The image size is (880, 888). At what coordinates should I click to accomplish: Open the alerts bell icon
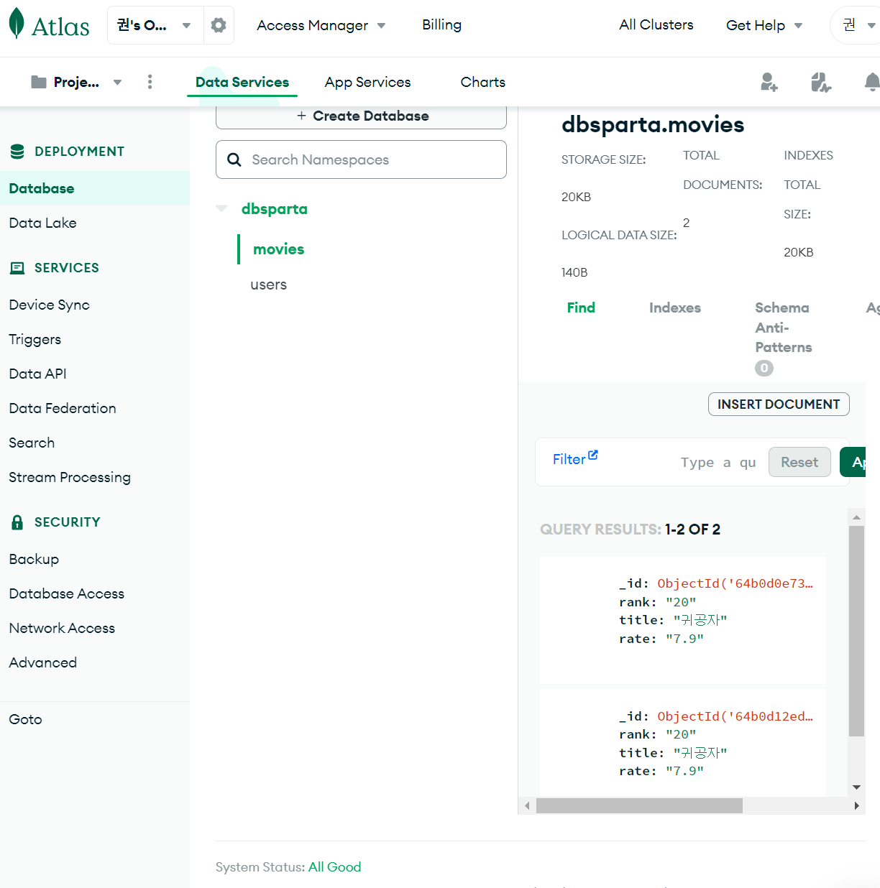[872, 82]
